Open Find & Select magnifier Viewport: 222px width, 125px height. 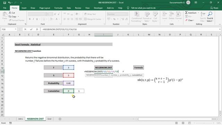[x=210, y=16]
